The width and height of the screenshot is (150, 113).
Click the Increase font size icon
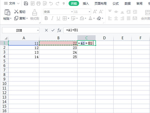[95, 12]
